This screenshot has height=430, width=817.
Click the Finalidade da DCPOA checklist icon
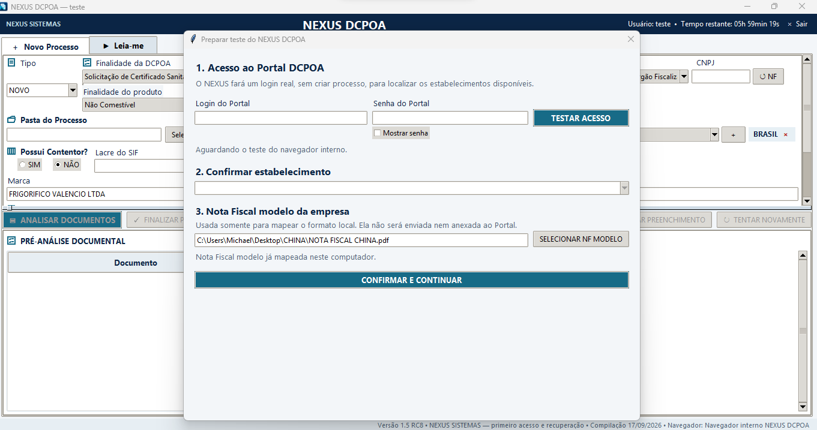(87, 62)
